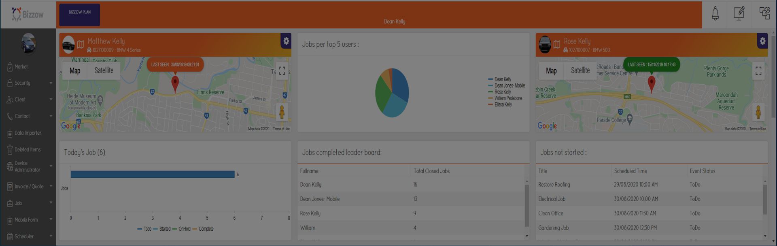Click the Invoice / Quote document icon
The height and width of the screenshot is (246, 777).
pyautogui.click(x=10, y=187)
